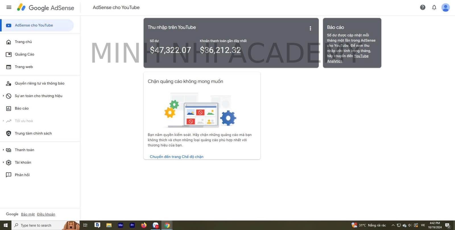Click the Type here to search box
Viewport: 455px width, 230px height.
point(45,225)
